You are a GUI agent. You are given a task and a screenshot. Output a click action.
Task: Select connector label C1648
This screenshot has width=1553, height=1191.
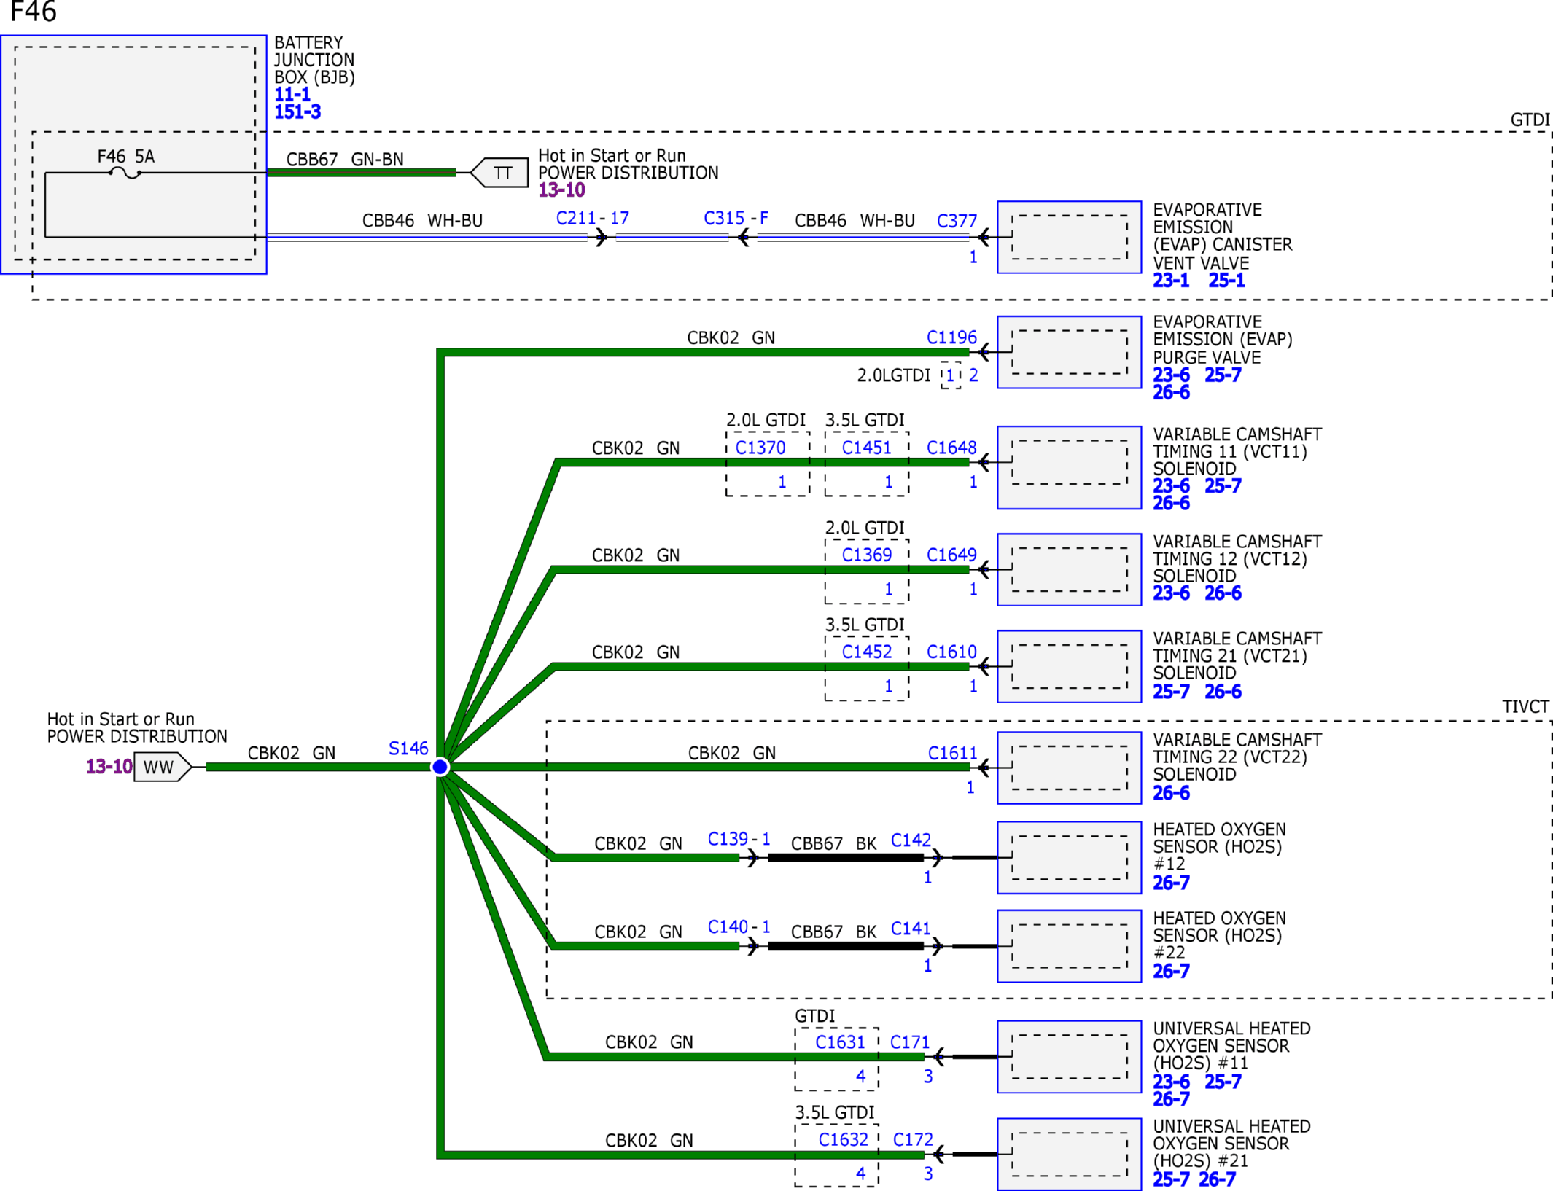(x=951, y=448)
